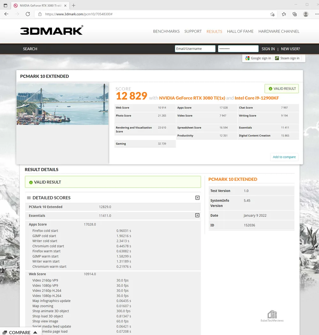Click the Steam sign in icon
The height and width of the screenshot is (335, 319).
(277, 58)
